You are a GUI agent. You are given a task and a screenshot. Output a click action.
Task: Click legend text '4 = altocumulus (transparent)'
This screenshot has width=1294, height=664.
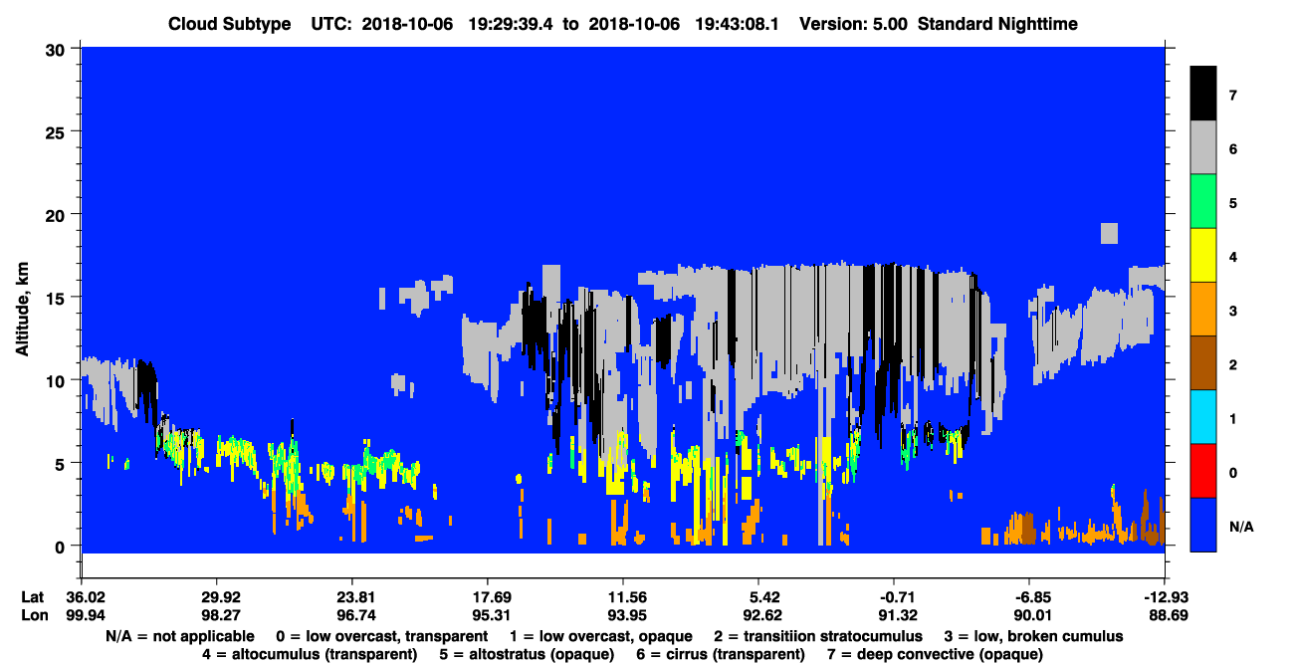tap(310, 654)
